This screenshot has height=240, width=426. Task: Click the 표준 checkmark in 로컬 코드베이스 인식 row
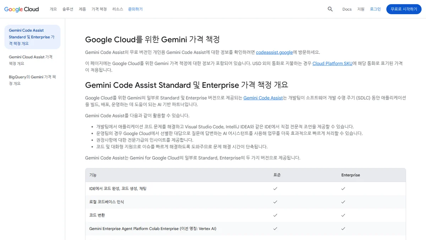275,202
